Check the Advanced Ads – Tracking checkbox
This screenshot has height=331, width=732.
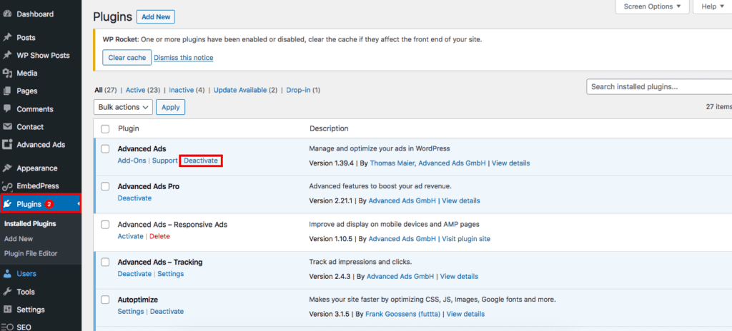pyautogui.click(x=105, y=262)
